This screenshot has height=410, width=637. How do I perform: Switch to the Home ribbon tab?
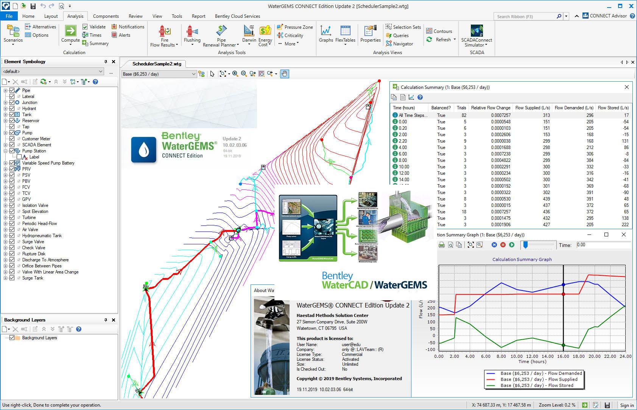click(x=28, y=16)
